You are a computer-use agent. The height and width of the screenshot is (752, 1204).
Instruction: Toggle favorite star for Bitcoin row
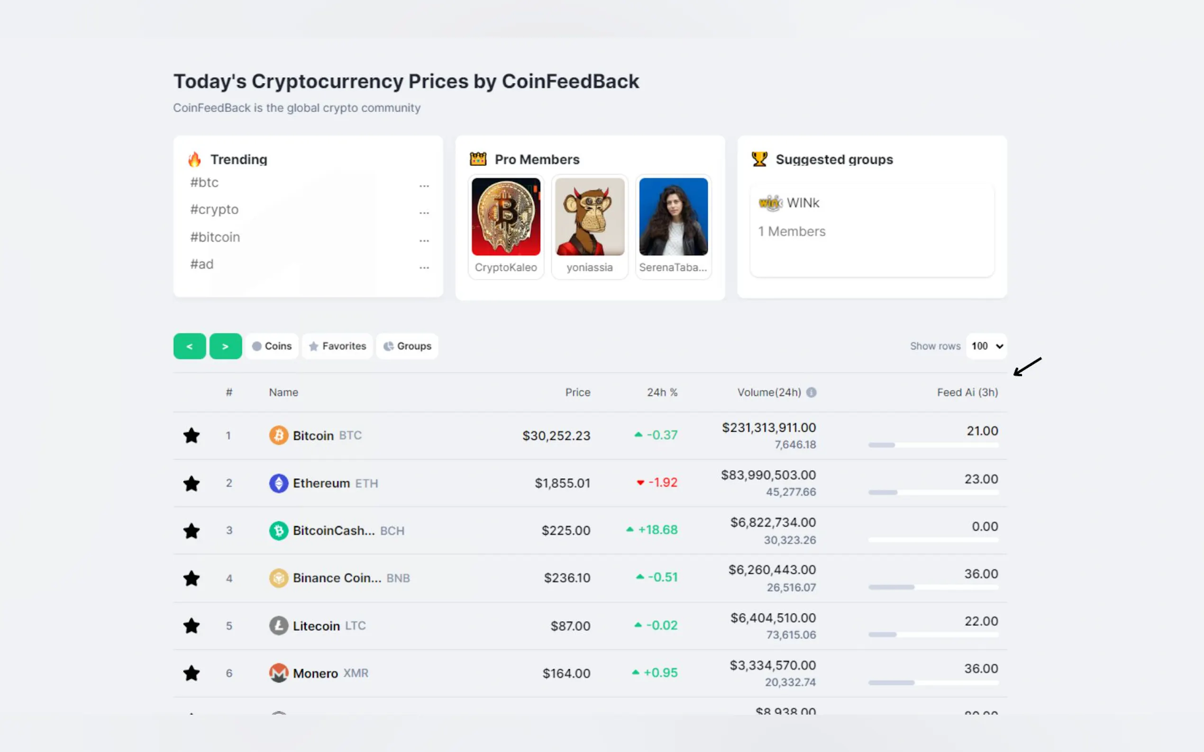(x=191, y=436)
